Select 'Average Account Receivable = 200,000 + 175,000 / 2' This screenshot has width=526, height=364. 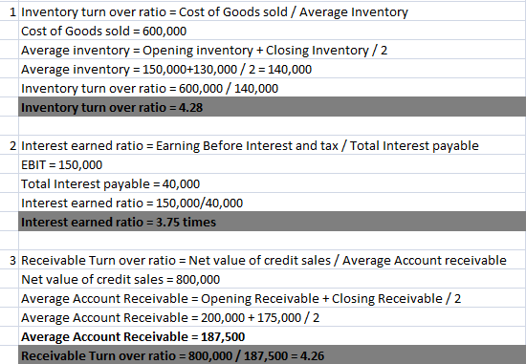[272, 317]
